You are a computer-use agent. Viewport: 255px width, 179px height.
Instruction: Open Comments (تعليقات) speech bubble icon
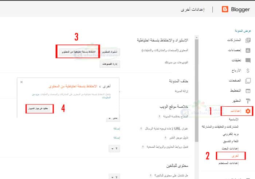click(x=248, y=60)
